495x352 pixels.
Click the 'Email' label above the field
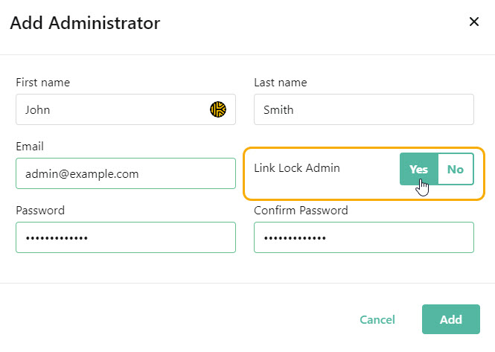30,147
